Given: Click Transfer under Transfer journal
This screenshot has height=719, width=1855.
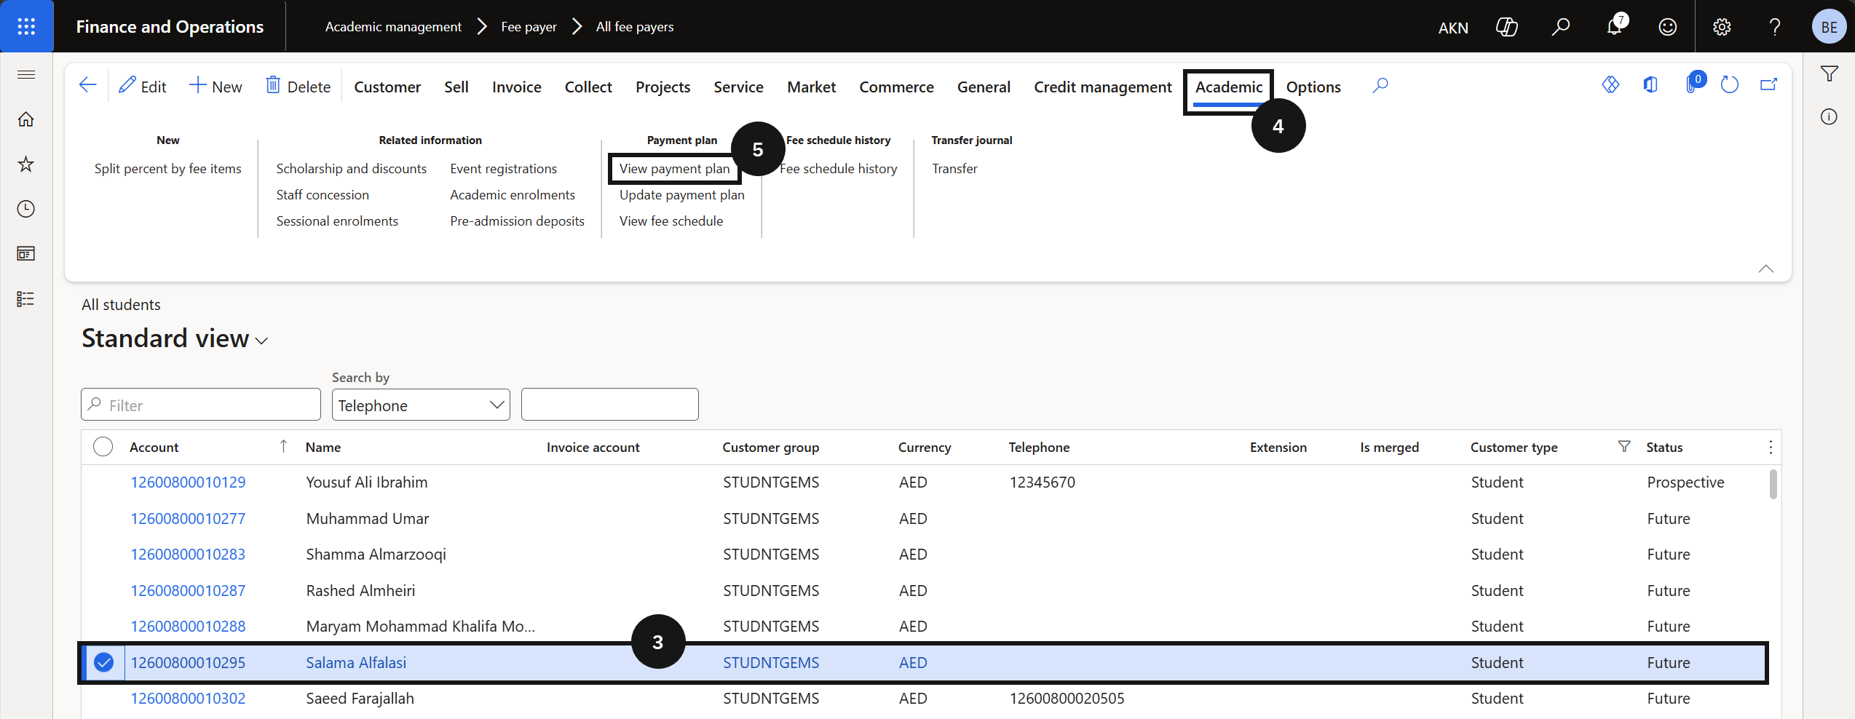Looking at the screenshot, I should coord(955,168).
